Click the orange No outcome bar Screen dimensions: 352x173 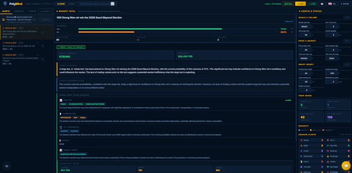[x=106, y=32]
